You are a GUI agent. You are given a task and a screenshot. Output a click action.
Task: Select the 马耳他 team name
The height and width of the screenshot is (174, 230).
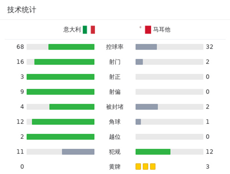[x=161, y=29]
